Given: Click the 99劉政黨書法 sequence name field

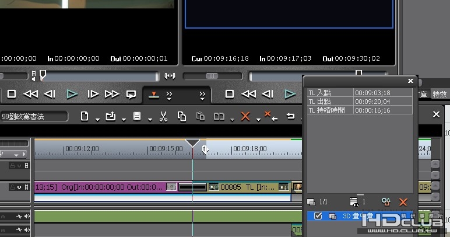Looking at the screenshot, I should coord(34,116).
